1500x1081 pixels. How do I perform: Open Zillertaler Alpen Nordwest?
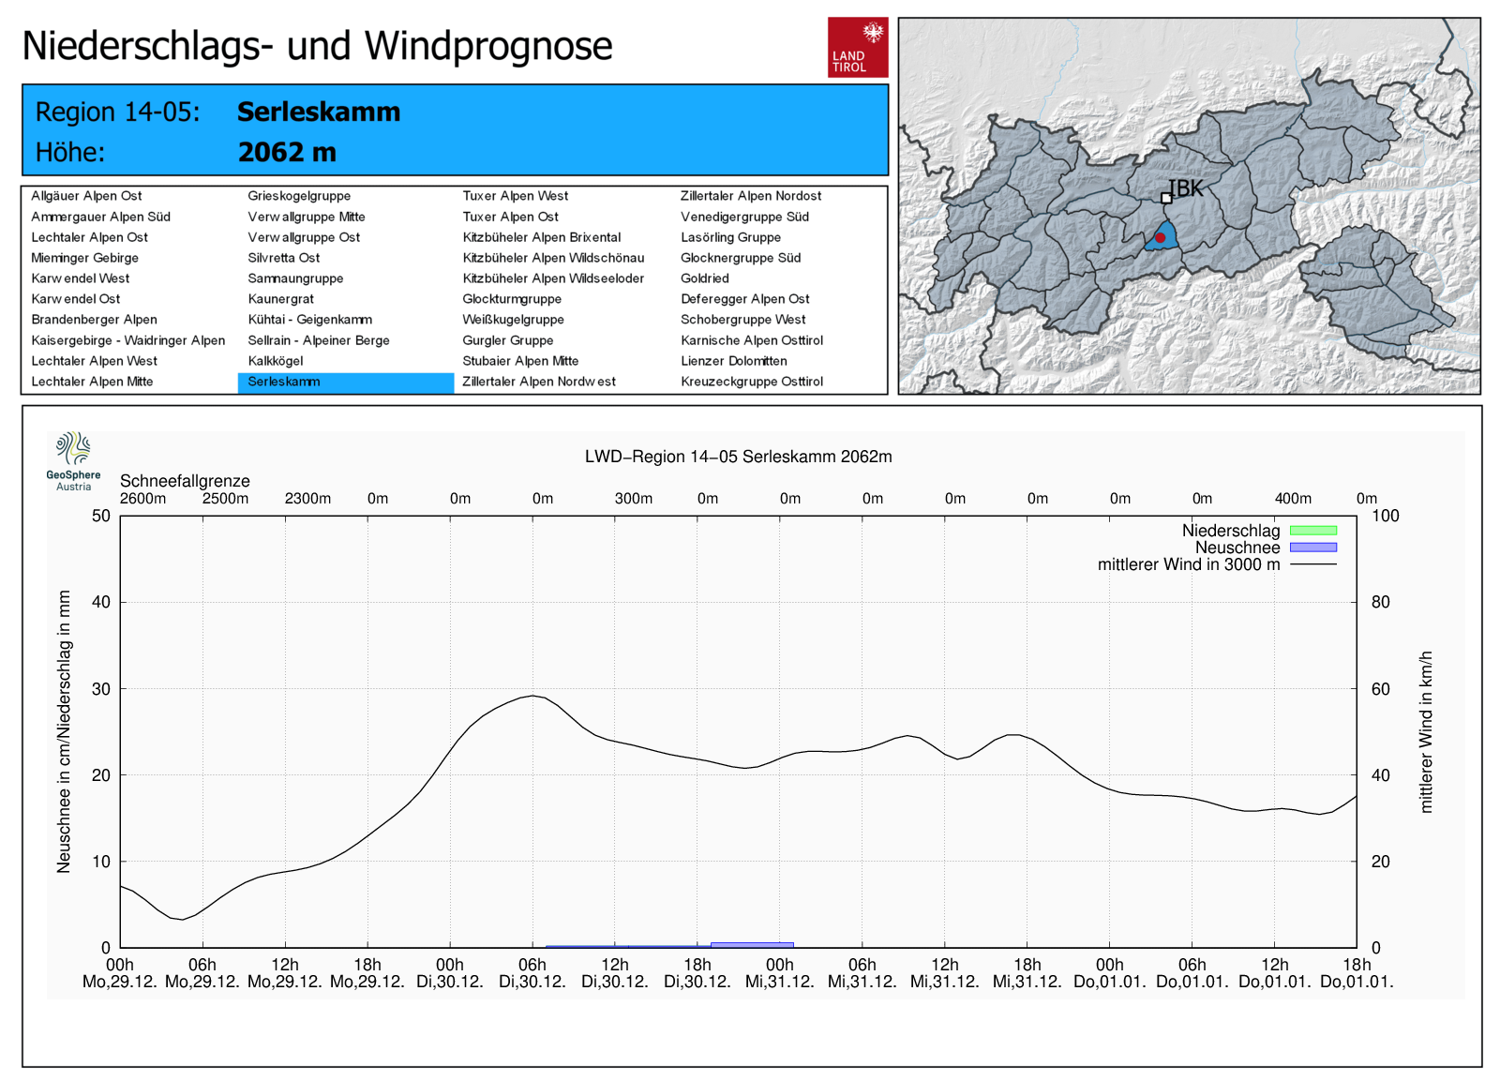[x=539, y=382]
